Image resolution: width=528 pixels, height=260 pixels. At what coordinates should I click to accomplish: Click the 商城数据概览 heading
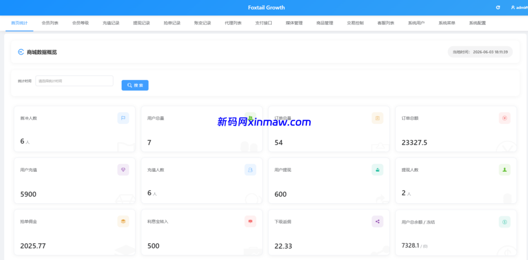click(x=42, y=52)
